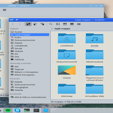Screen dimensions: 113x113
Task: Switch to Dolphin taskbar entry
Action: (46, 110)
